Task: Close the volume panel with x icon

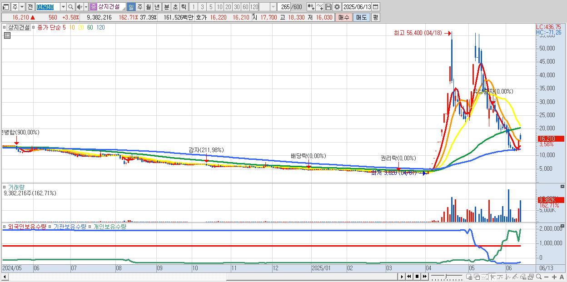Action: click(x=562, y=186)
